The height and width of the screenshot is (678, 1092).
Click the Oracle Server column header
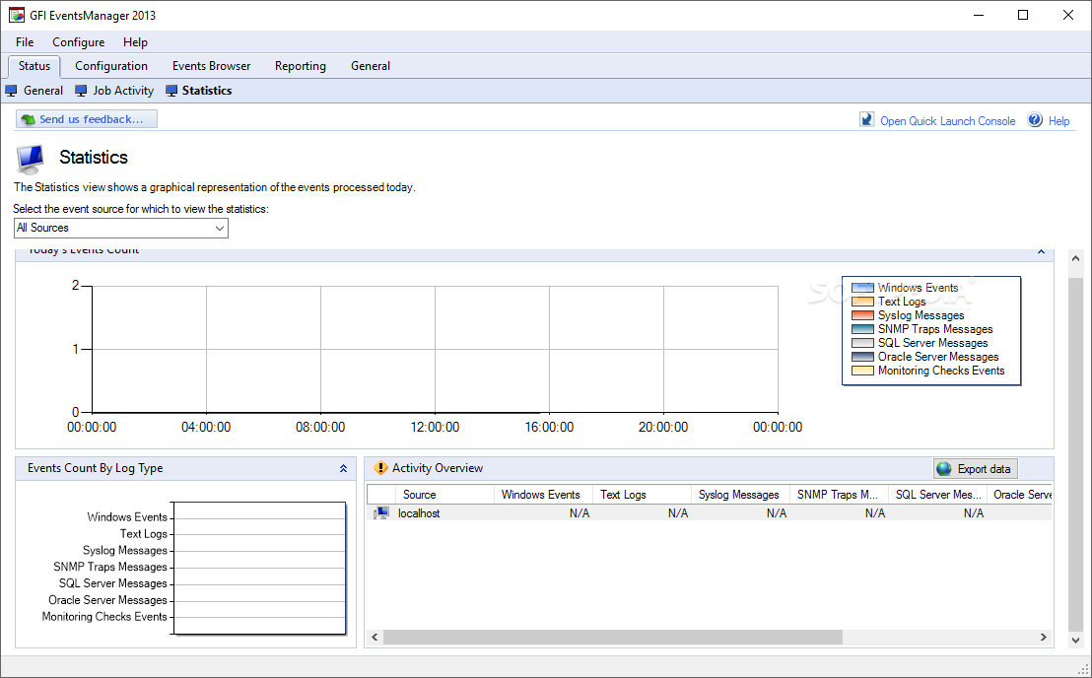point(1020,495)
